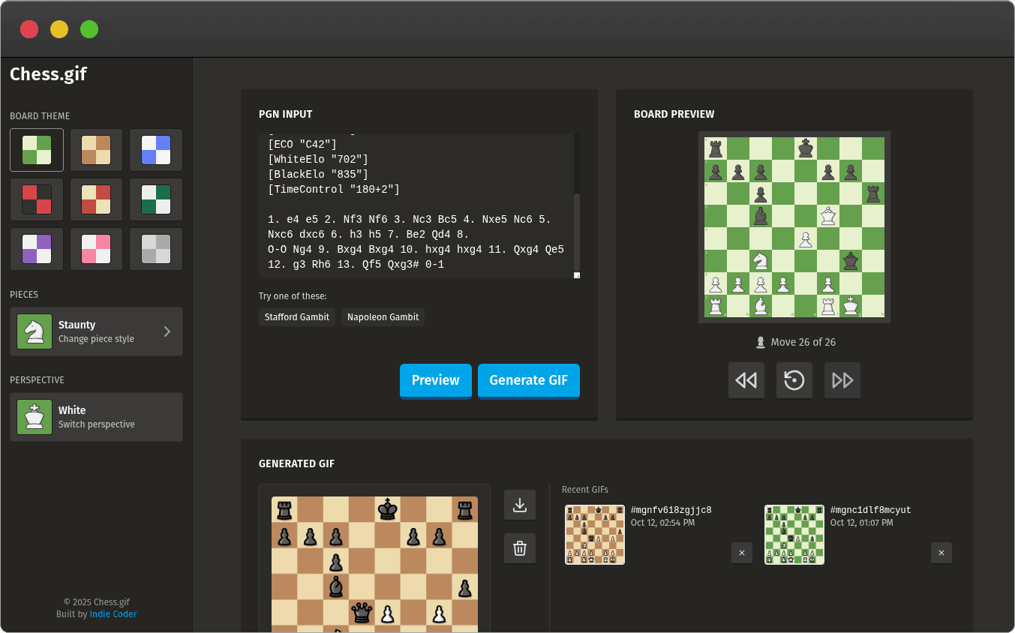1015x633 pixels.
Task: Open the Staunty piece style selector
Action: 96,331
